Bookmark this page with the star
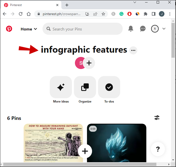176x167 pixels. click(103, 14)
